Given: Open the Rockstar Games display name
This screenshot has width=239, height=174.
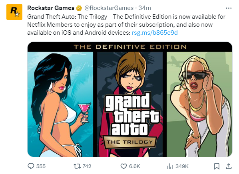Looking at the screenshot, I should click(51, 8).
